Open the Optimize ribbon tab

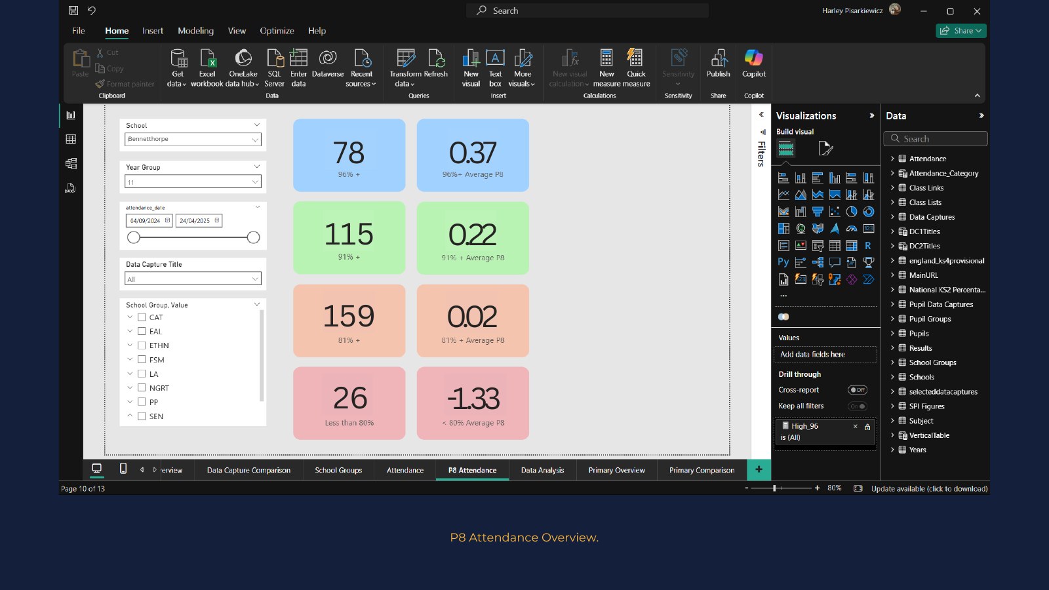coord(277,31)
